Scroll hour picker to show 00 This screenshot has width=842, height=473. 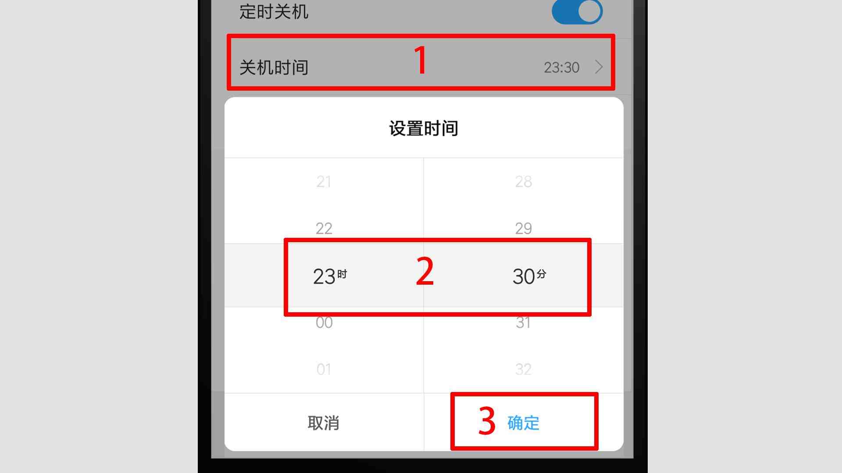pos(324,322)
